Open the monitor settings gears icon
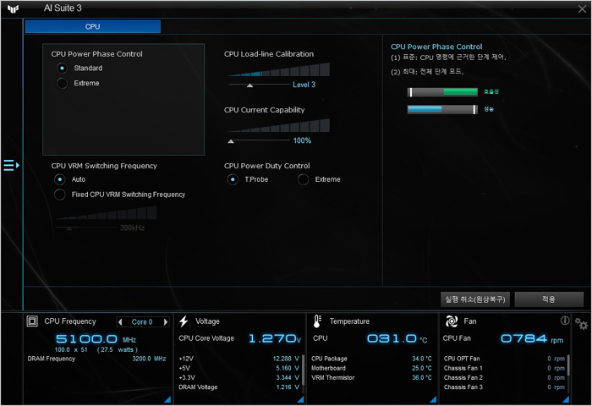The height and width of the screenshot is (406, 592). 582,324
